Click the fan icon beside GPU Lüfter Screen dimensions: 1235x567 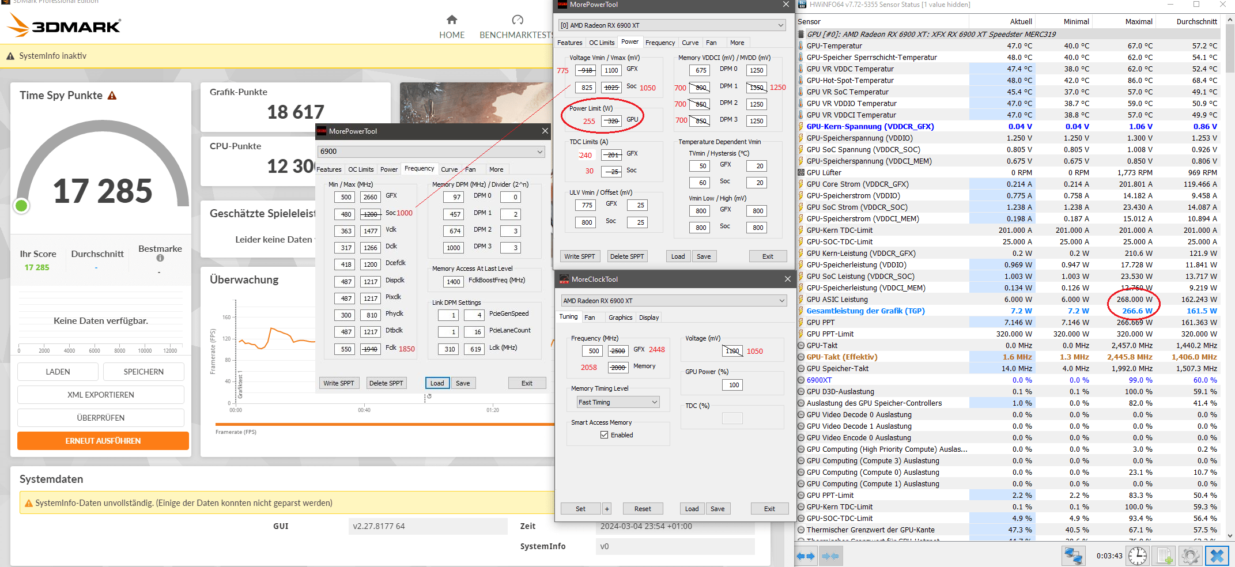[x=801, y=173]
